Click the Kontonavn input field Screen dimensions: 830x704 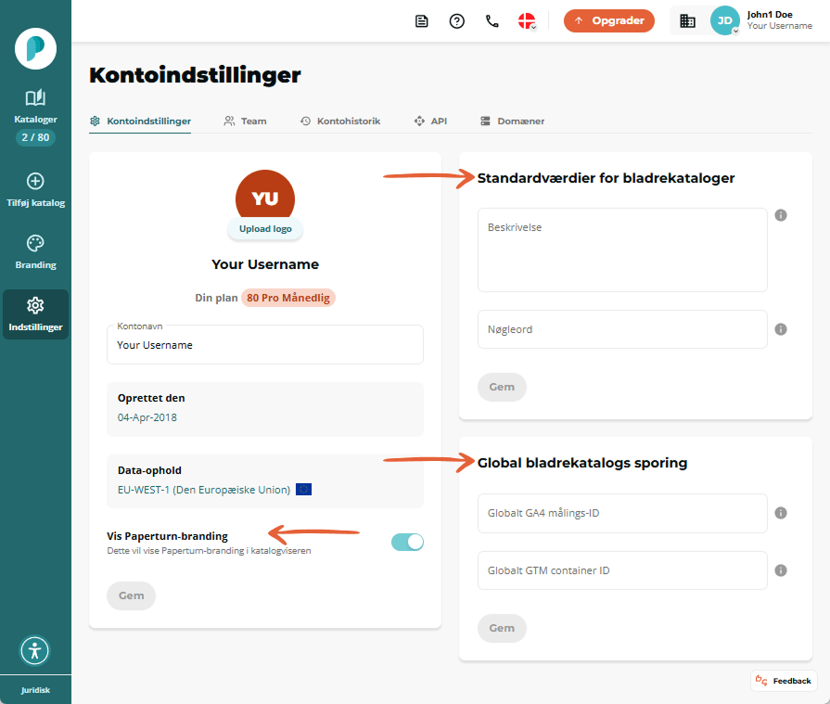click(x=265, y=345)
